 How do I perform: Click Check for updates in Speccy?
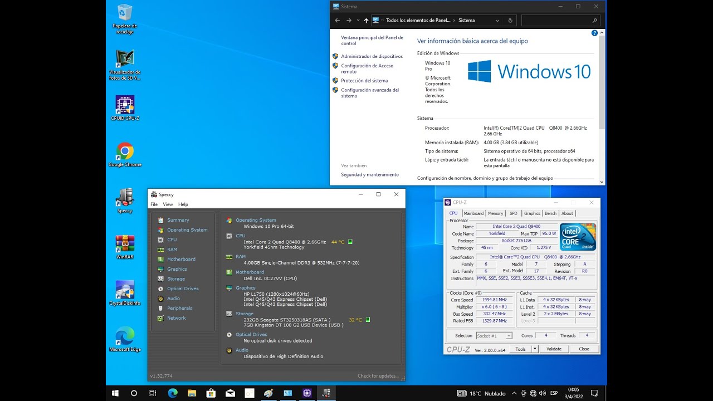pos(378,376)
